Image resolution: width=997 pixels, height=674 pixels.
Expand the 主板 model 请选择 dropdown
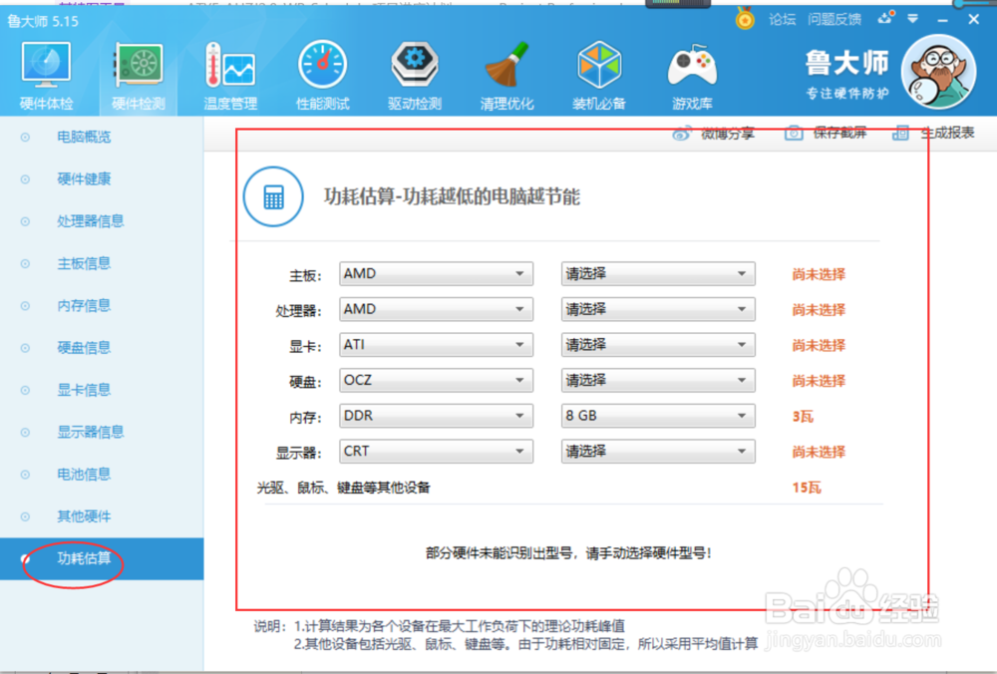click(x=658, y=273)
